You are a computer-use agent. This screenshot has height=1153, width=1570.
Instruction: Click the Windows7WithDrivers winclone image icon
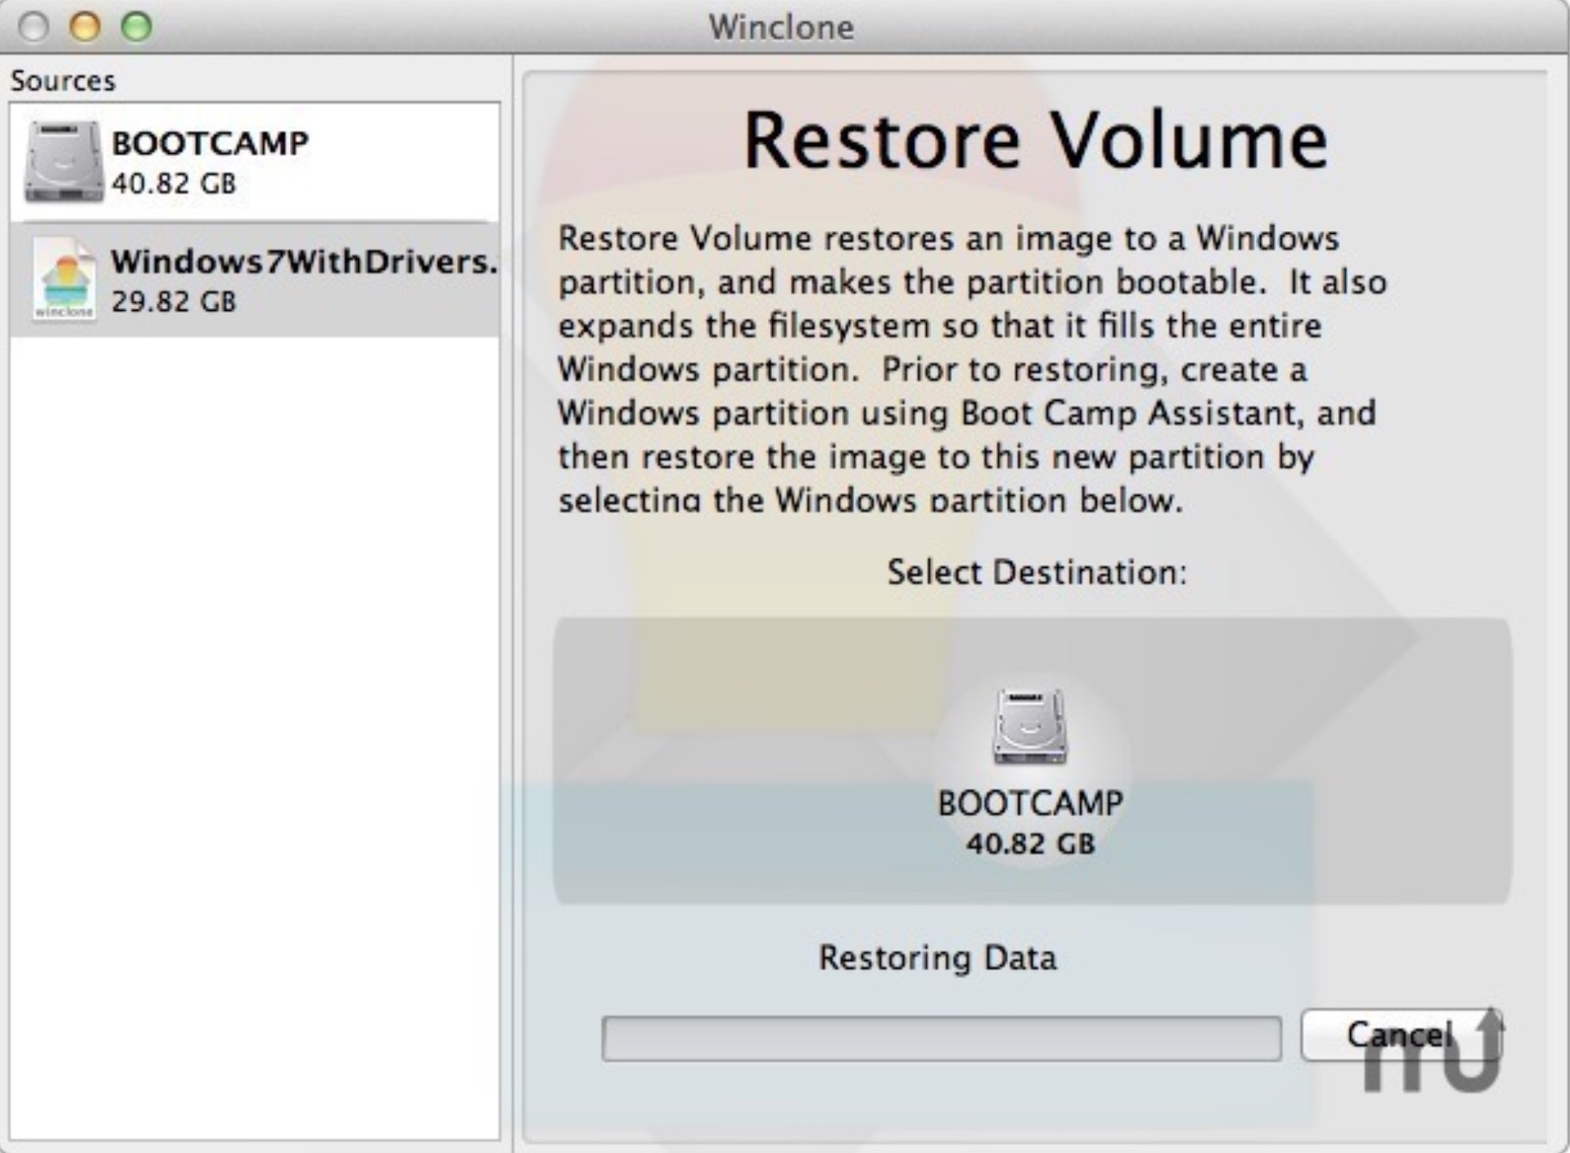pos(64,279)
